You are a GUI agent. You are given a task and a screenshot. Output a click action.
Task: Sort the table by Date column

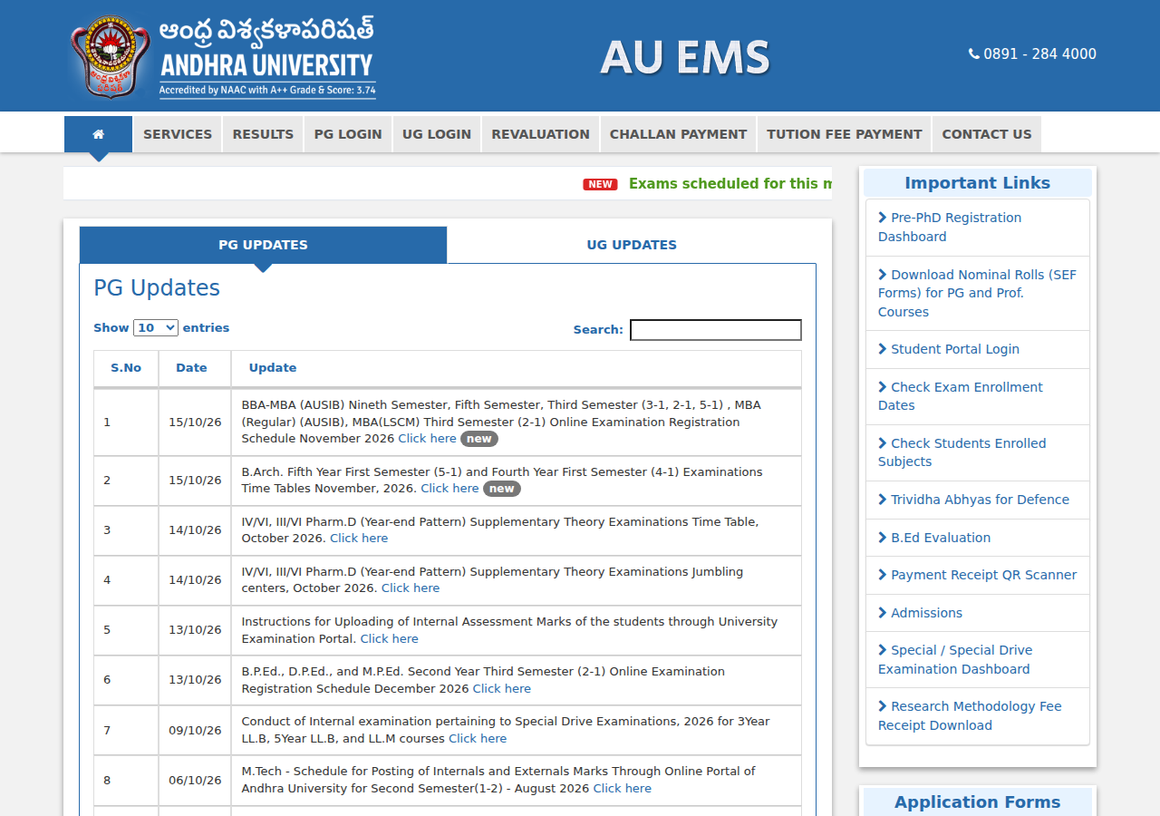click(x=195, y=368)
